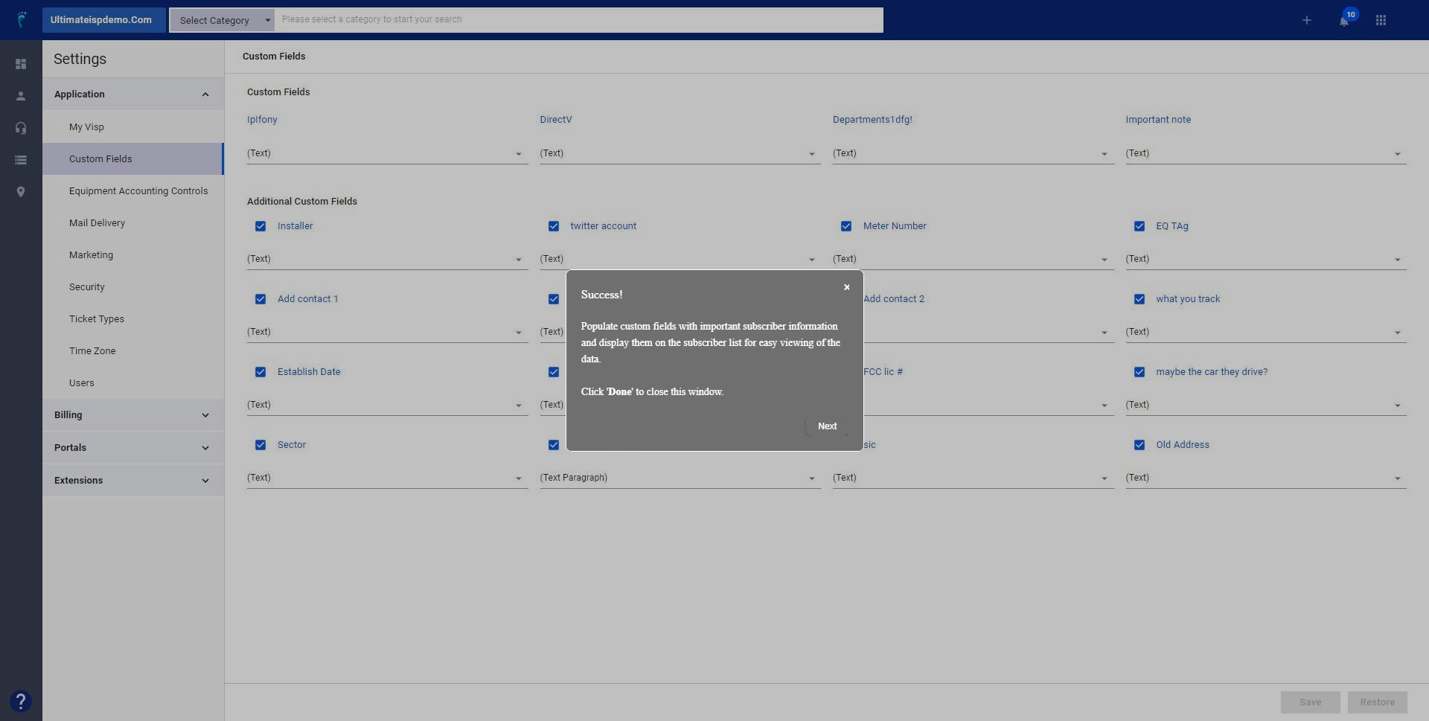Open the Departments1dfg! type dropdown
1429x721 pixels.
973,153
